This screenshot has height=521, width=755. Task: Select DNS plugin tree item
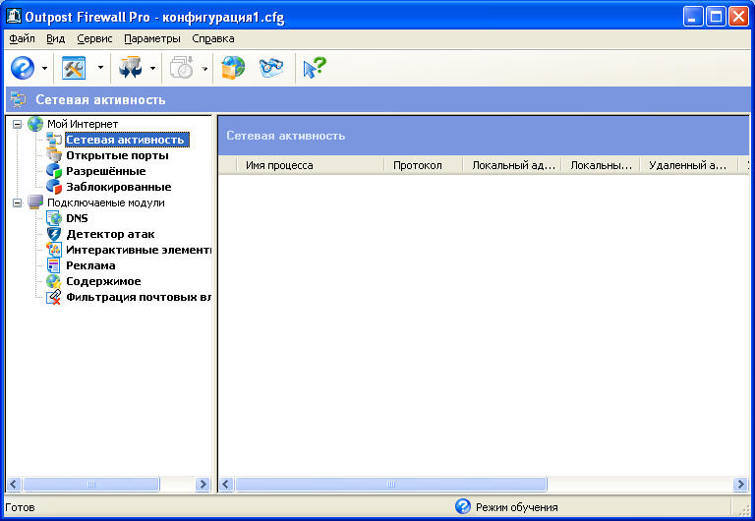pos(77,218)
